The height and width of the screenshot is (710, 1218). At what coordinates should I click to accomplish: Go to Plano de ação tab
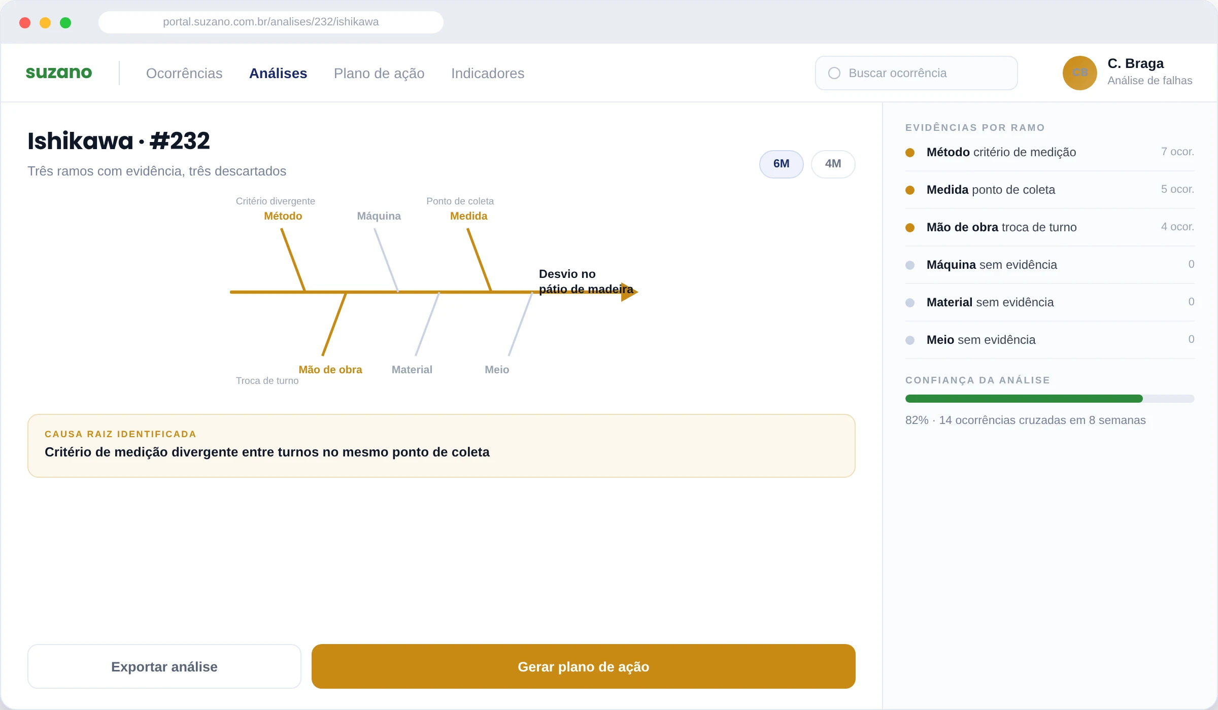(x=379, y=73)
